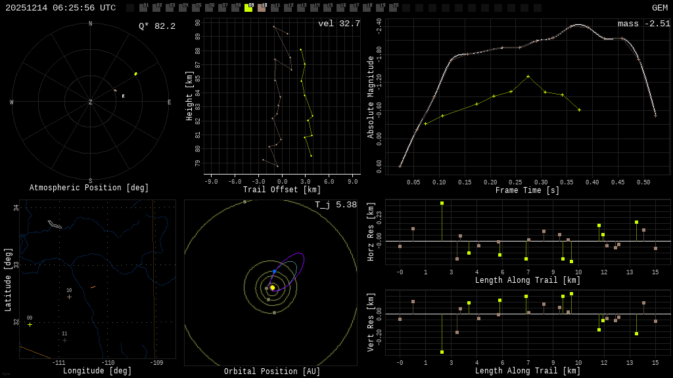Click the UTC timestamp in top left
Viewport: 673px width, 378px height.
click(x=60, y=8)
